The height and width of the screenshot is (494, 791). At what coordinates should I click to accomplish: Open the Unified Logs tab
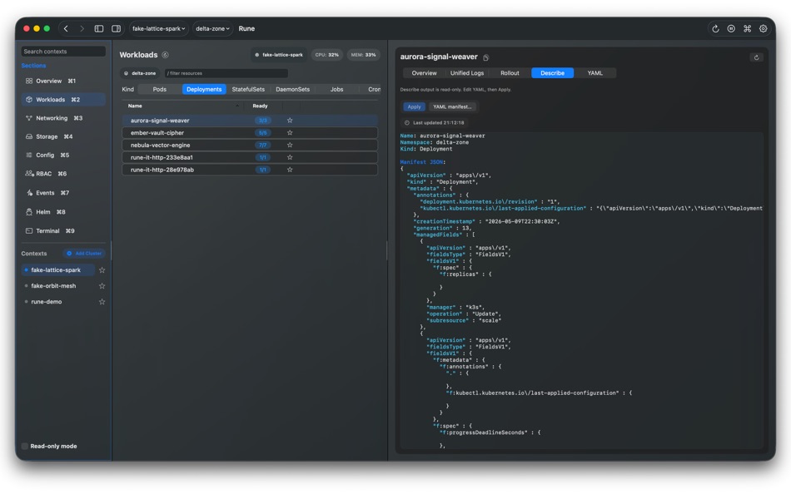466,73
